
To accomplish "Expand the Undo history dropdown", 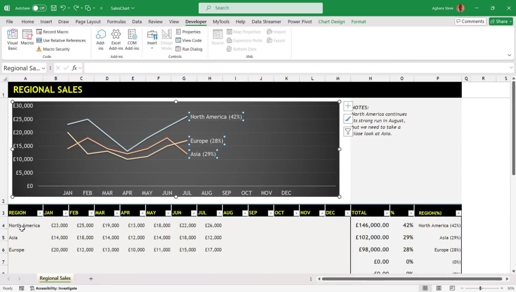I will 69,8.
